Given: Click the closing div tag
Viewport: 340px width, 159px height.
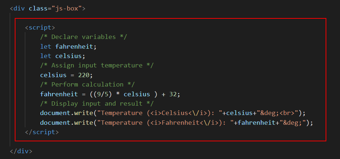Looking at the screenshot, I should (21, 151).
